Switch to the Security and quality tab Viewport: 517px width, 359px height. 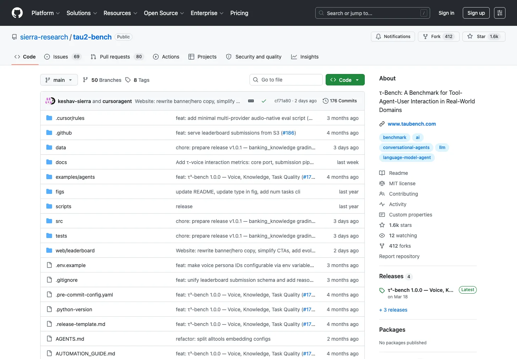click(x=253, y=57)
